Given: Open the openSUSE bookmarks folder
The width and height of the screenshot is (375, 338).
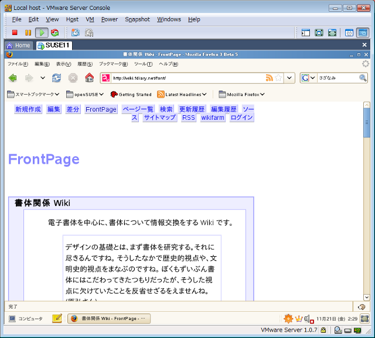Looking at the screenshot, I should click(x=85, y=94).
